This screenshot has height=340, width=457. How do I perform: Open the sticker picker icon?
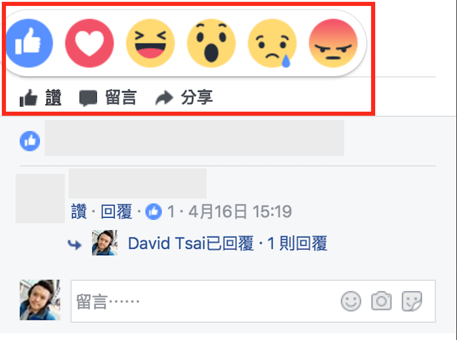coord(412,301)
